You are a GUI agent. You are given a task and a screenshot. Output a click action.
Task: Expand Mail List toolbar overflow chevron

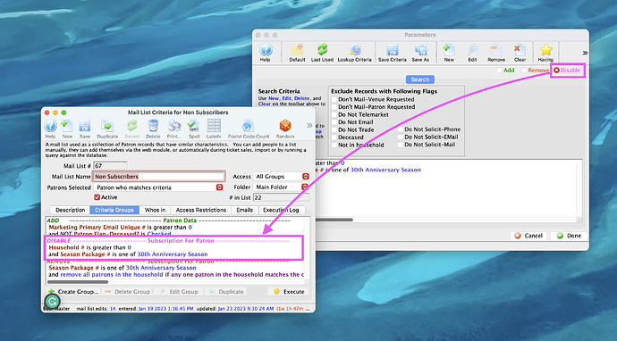pyautogui.click(x=309, y=125)
